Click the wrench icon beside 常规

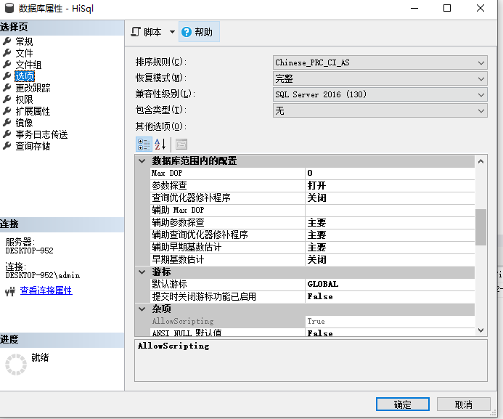click(7, 41)
